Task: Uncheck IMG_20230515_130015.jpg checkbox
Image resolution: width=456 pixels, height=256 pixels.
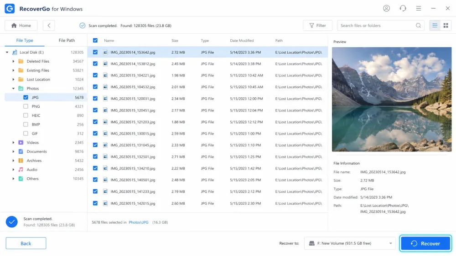Action: (95, 133)
